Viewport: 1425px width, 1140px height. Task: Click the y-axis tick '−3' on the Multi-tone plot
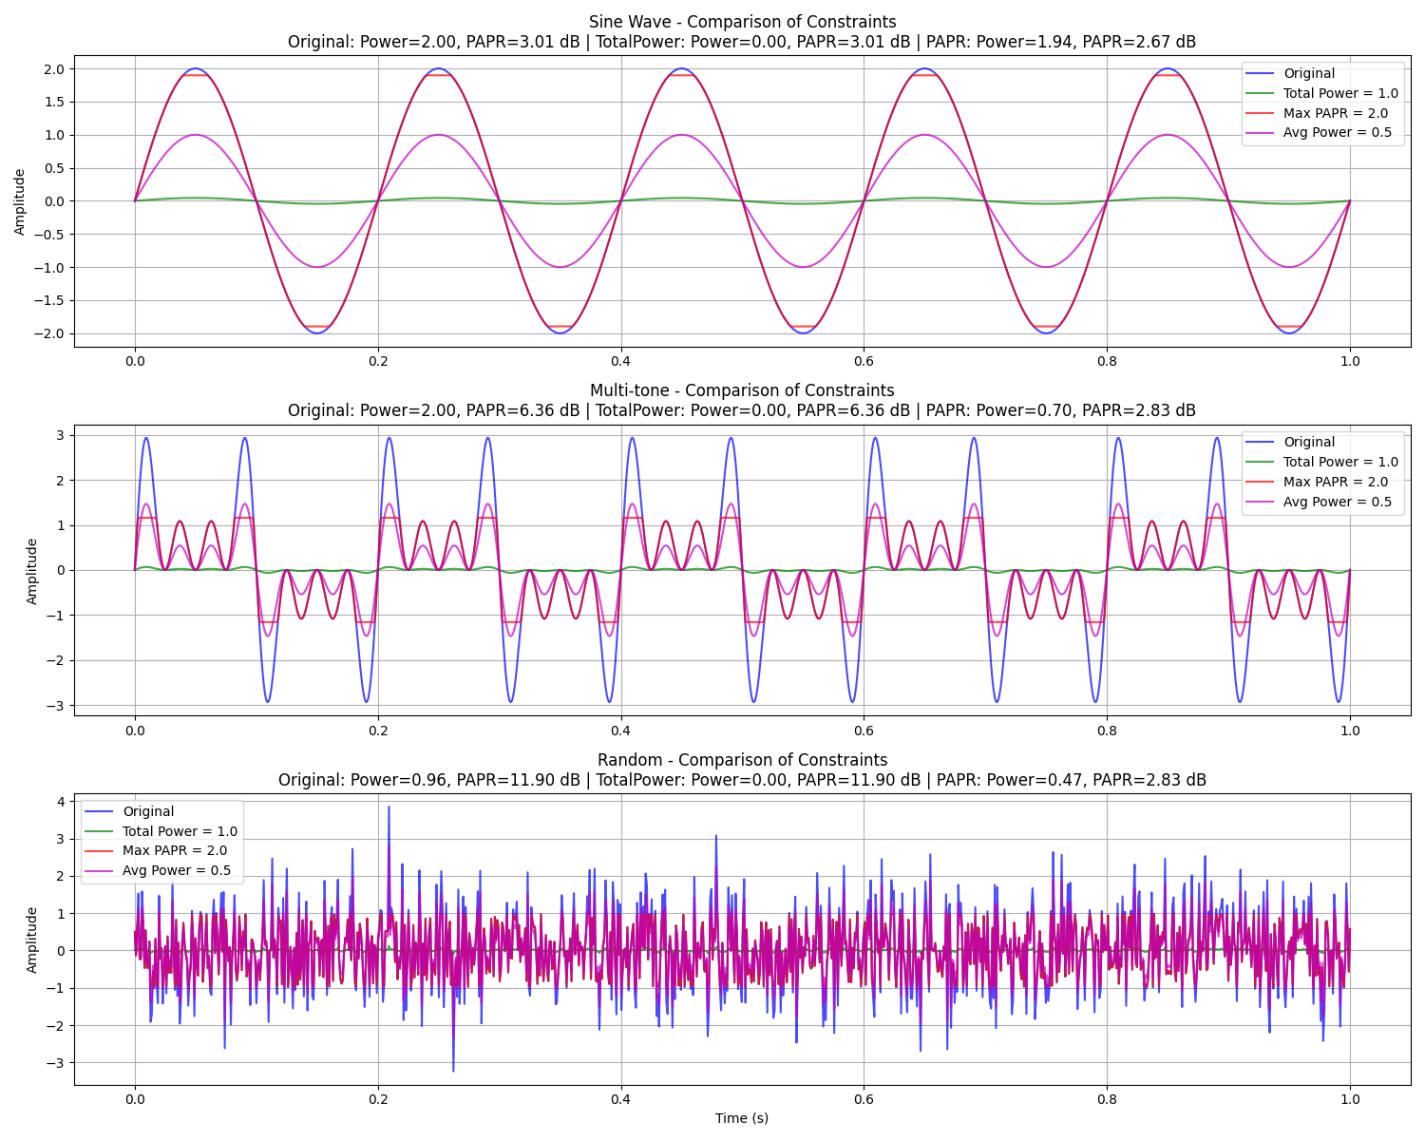pyautogui.click(x=57, y=707)
